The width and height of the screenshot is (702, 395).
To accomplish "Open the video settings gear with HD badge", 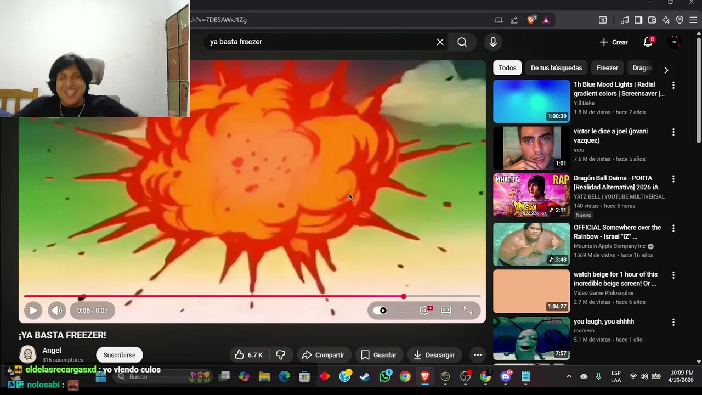I will coord(424,311).
